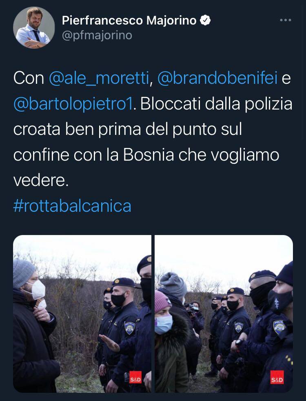Click officer's shoulder patch in left photo
This screenshot has width=306, height=401.
point(129,328)
